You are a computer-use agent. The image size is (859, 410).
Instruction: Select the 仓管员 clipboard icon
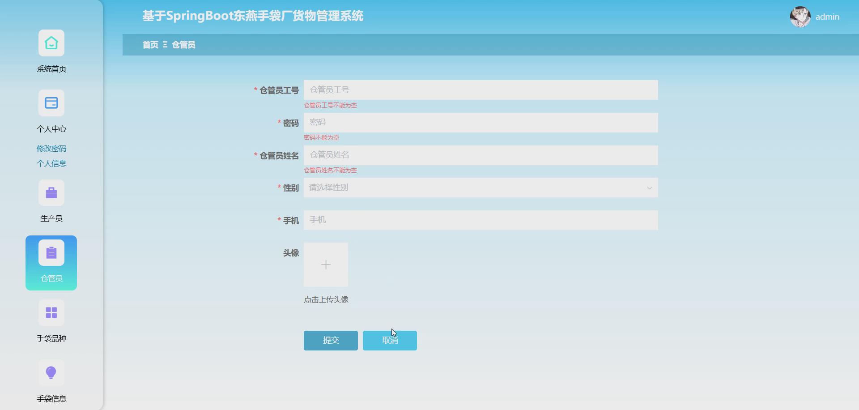coord(51,253)
